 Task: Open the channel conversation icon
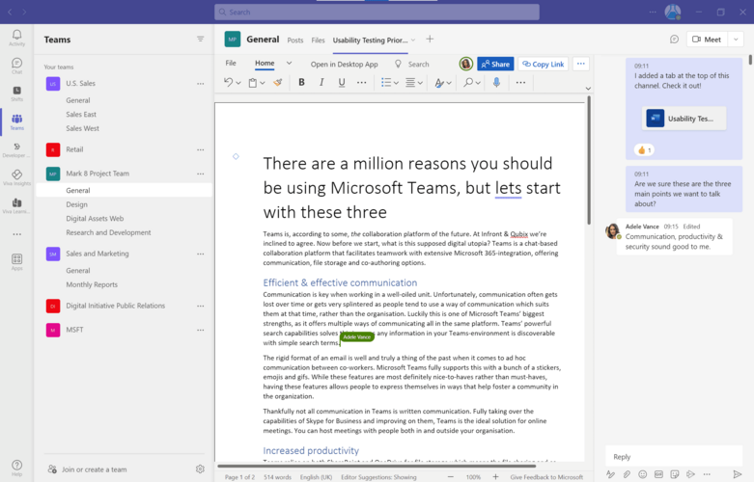coord(674,40)
